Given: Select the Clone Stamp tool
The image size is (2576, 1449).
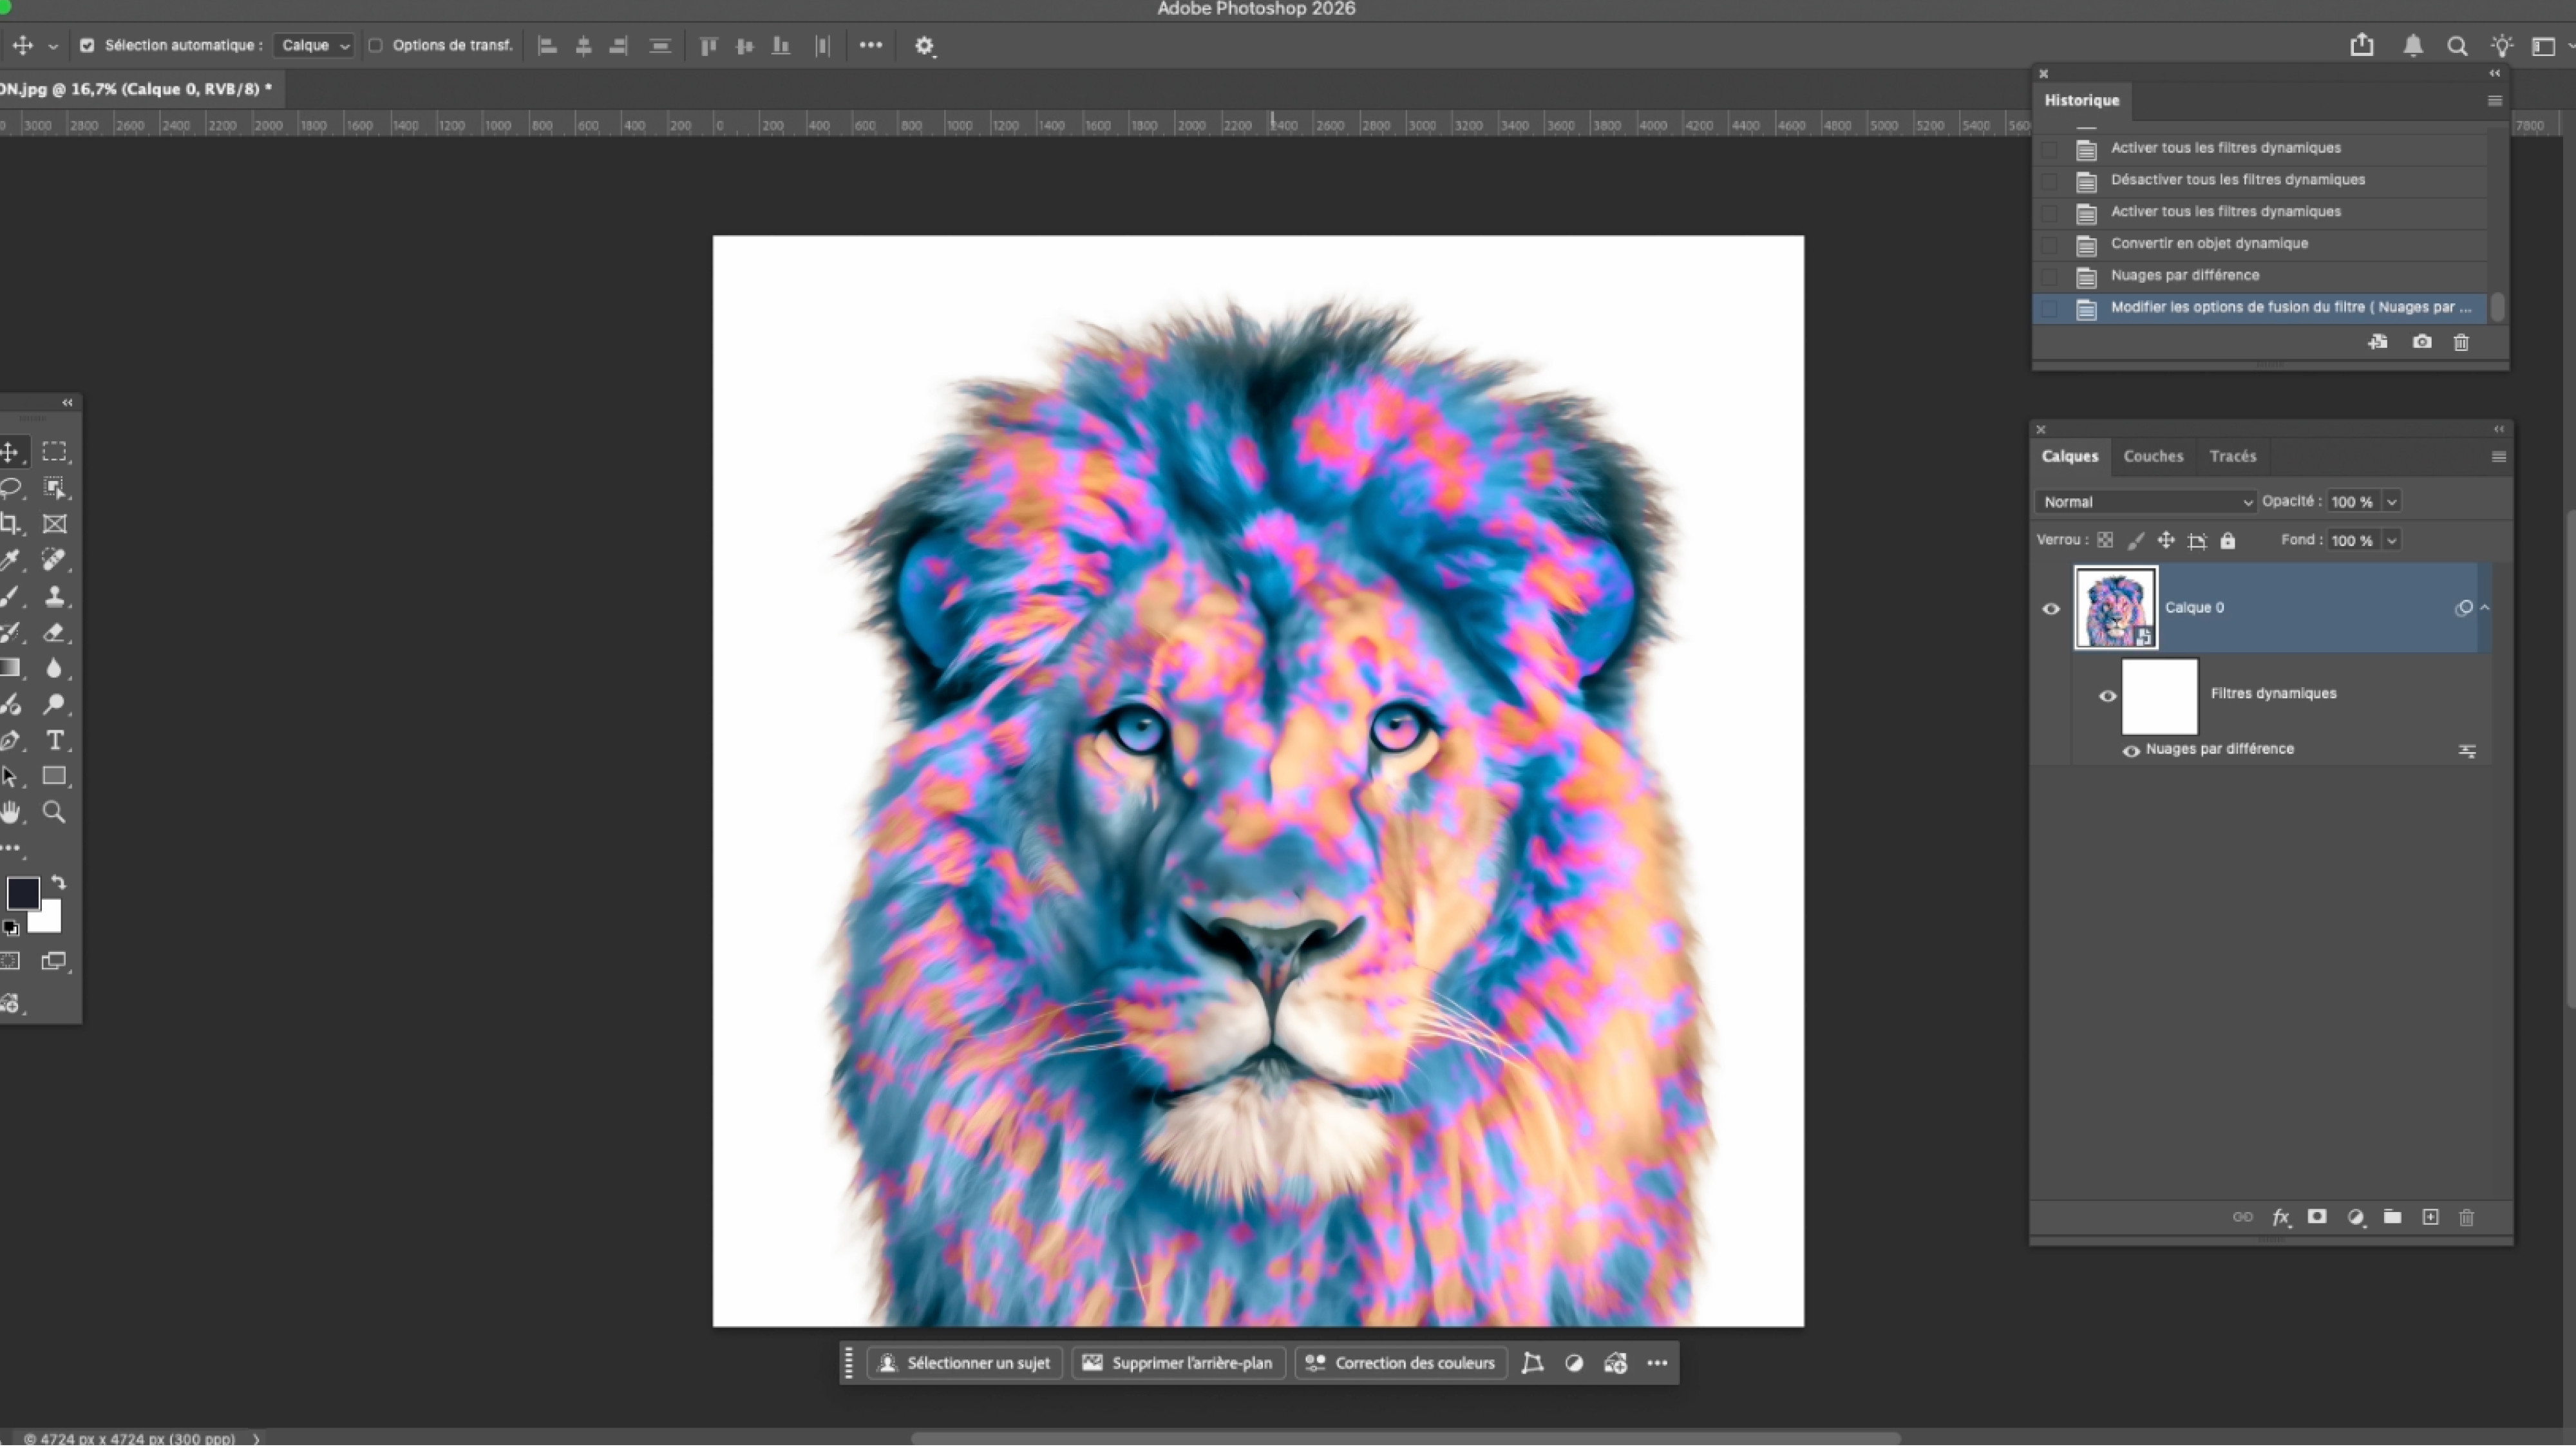Looking at the screenshot, I should click(x=55, y=597).
